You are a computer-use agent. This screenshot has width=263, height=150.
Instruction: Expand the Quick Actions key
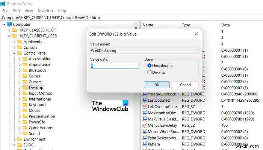pos(20,128)
